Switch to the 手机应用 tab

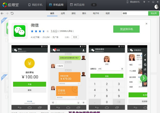point(56,5)
